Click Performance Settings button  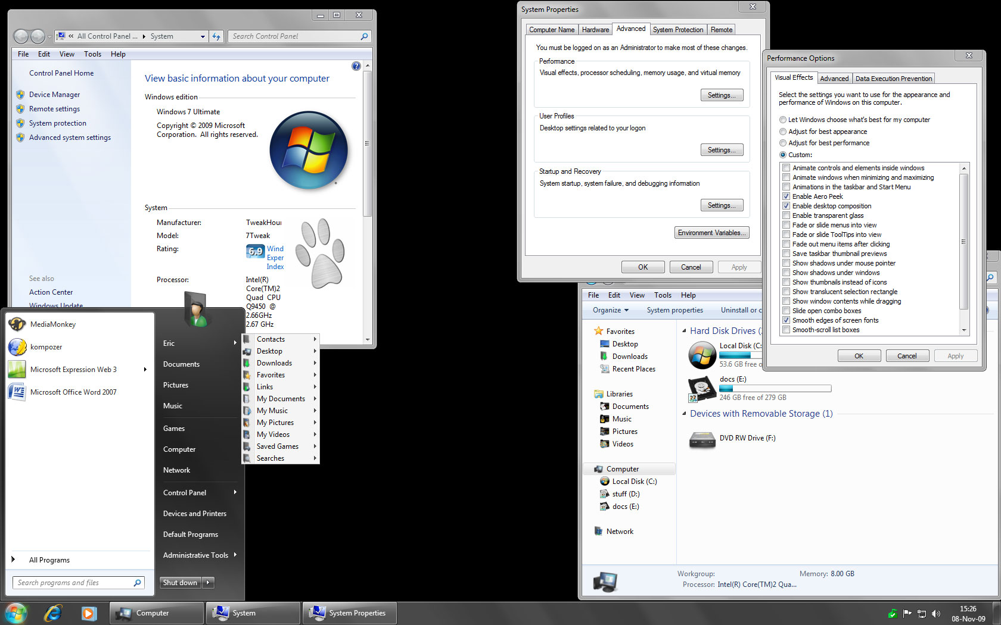[x=722, y=95]
